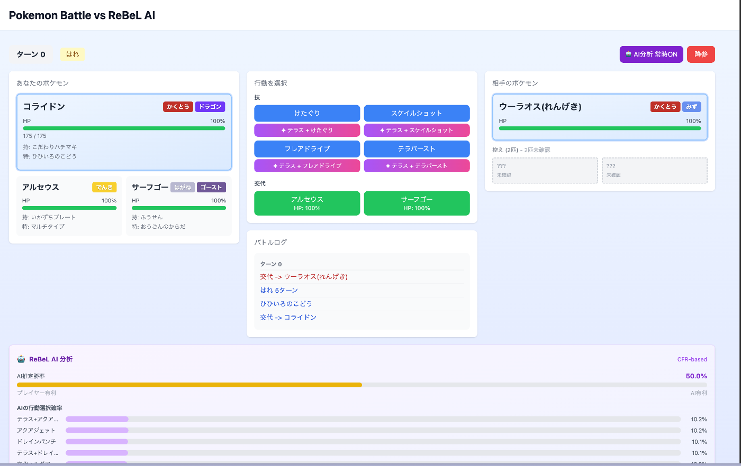Click the robot icon beside ReBeL AI 分析
The height and width of the screenshot is (466, 741).
point(21,359)
